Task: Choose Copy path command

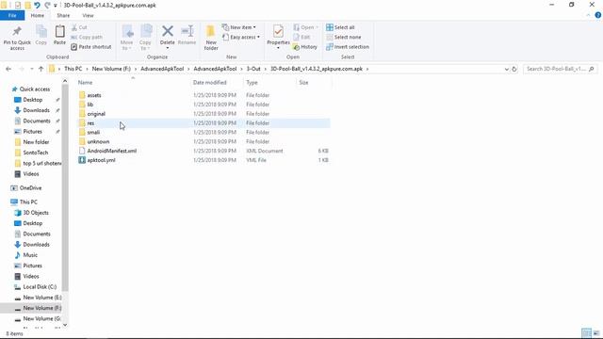Action: 87,38
